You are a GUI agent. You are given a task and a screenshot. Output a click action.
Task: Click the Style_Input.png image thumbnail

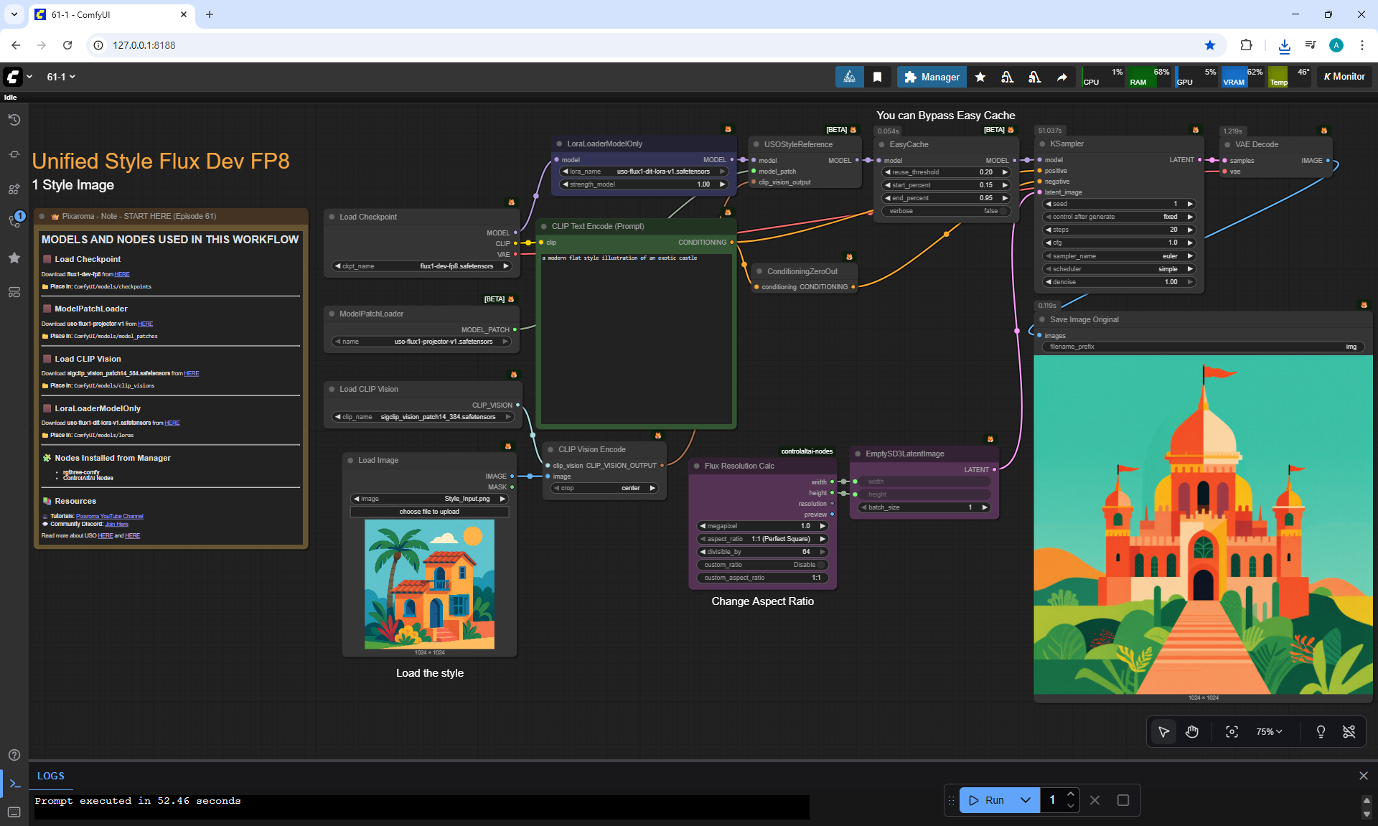coord(429,584)
